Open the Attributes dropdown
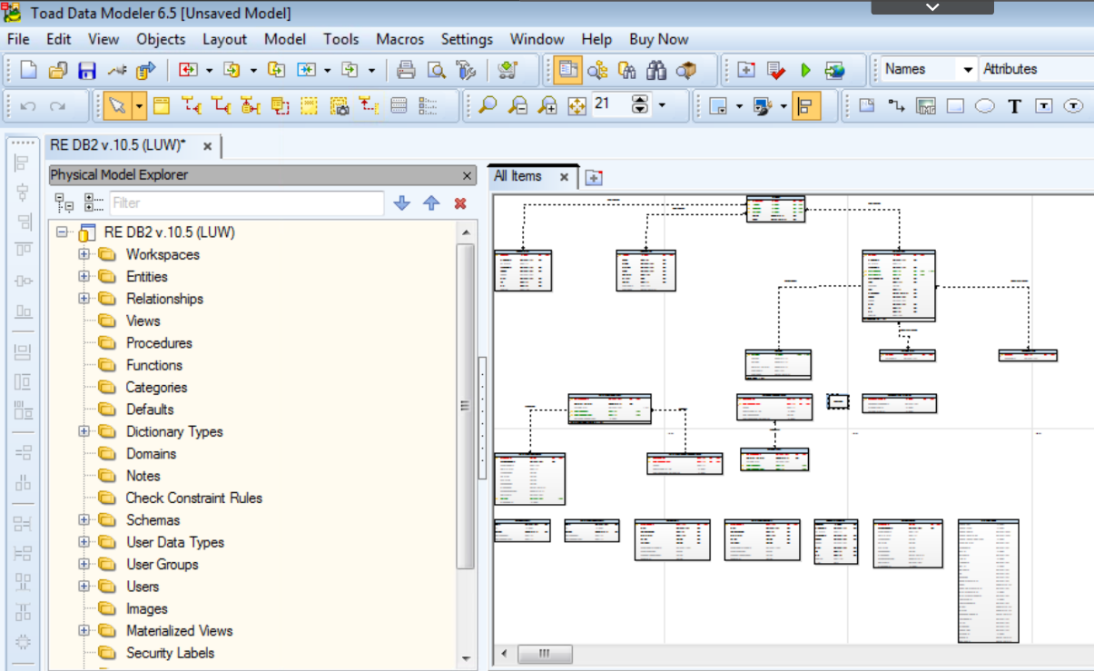The height and width of the screenshot is (671, 1094). click(x=1037, y=69)
